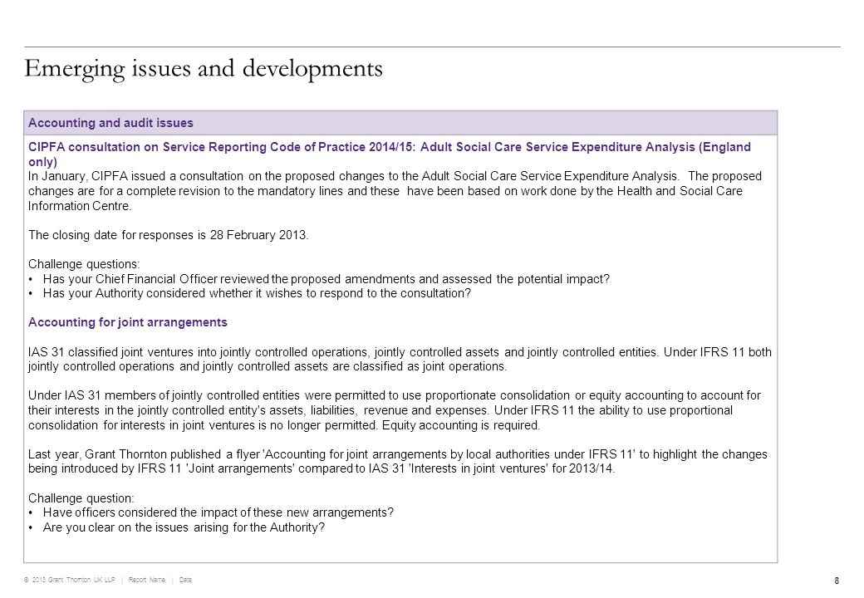Click the 'Last year, Grant Thornton published' line

(398, 454)
